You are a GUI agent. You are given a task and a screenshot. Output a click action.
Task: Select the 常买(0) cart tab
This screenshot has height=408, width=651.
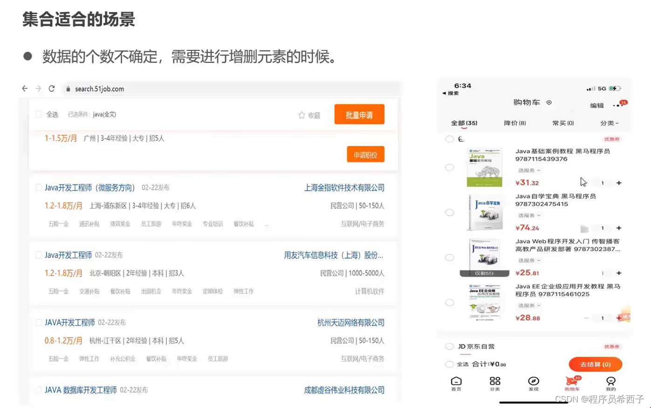[x=563, y=123]
